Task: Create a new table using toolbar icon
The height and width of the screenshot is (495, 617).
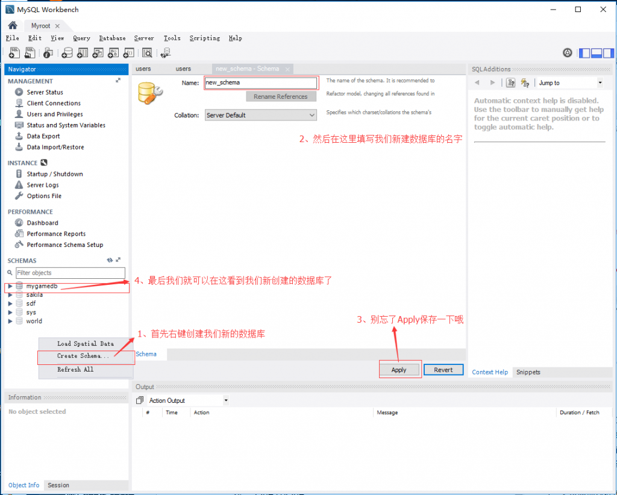Action: click(x=82, y=52)
